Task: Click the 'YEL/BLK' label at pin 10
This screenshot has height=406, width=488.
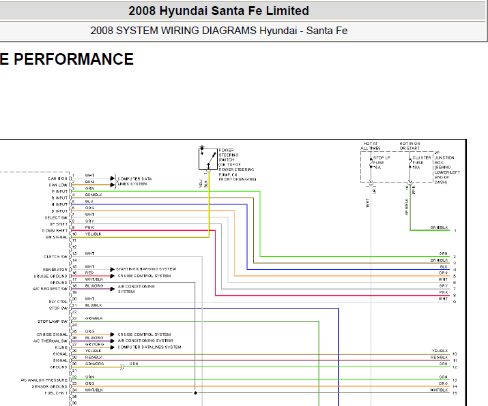Action: 94,234
